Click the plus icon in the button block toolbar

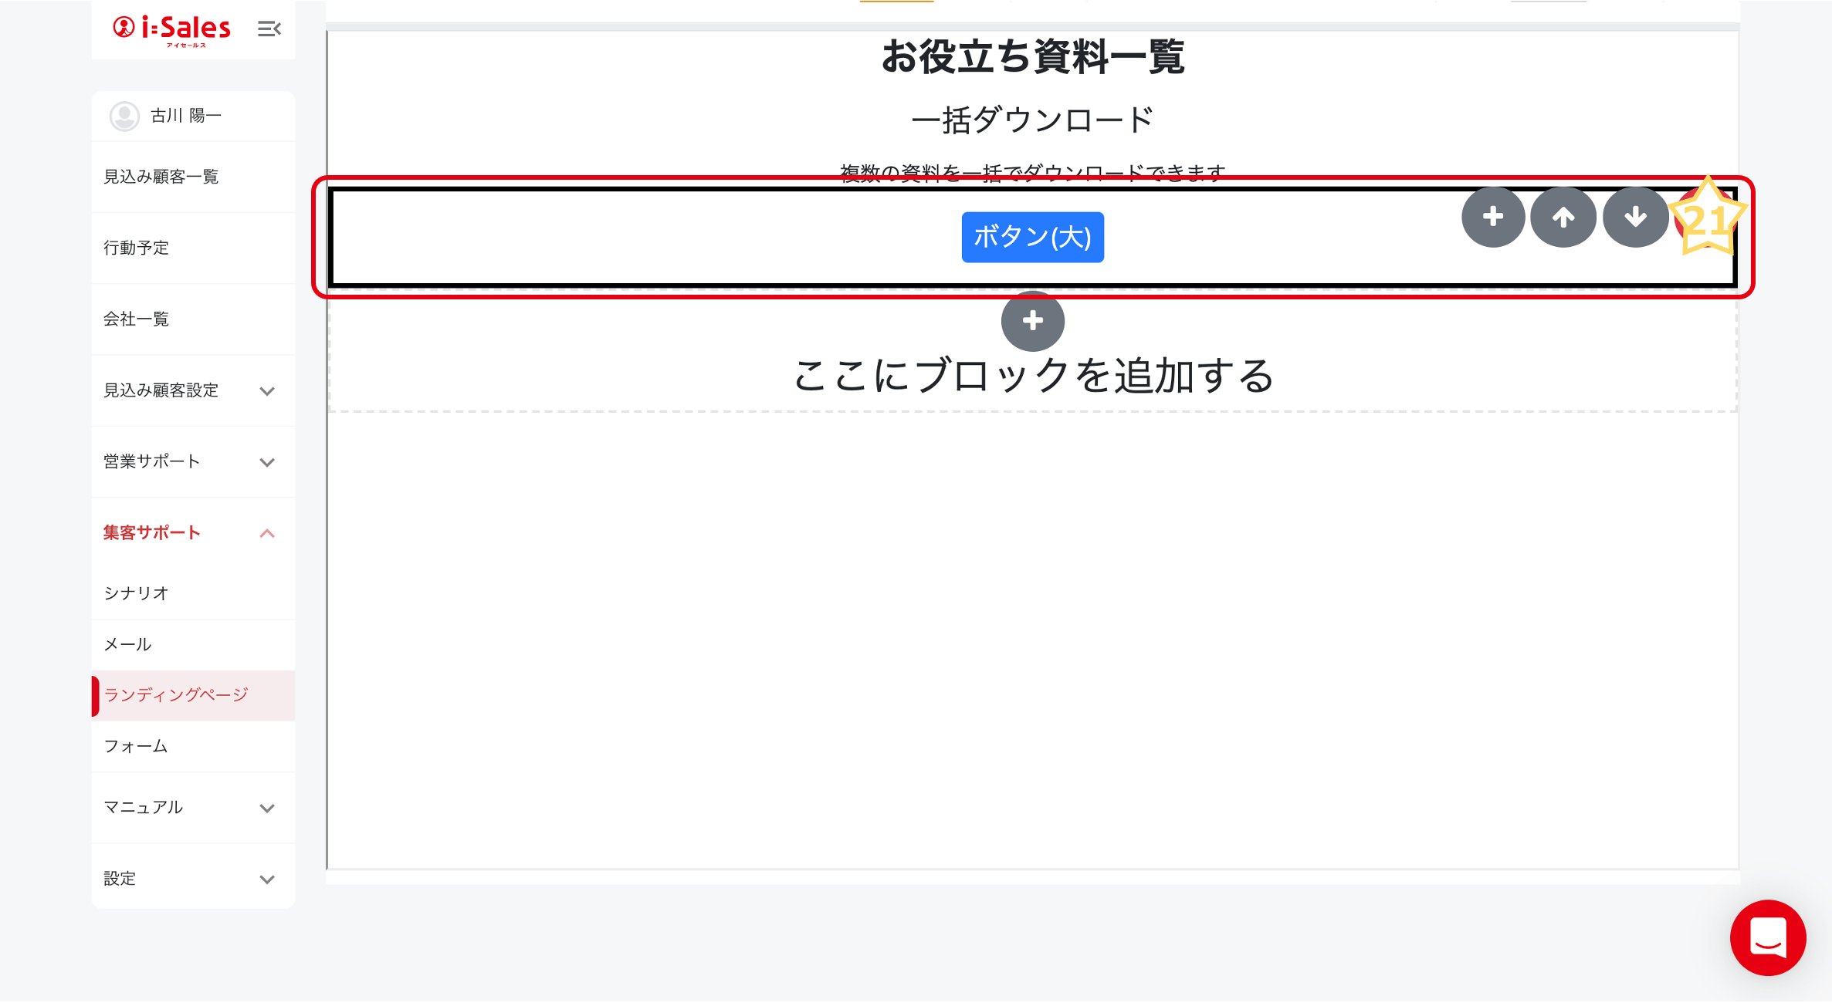(x=1492, y=217)
